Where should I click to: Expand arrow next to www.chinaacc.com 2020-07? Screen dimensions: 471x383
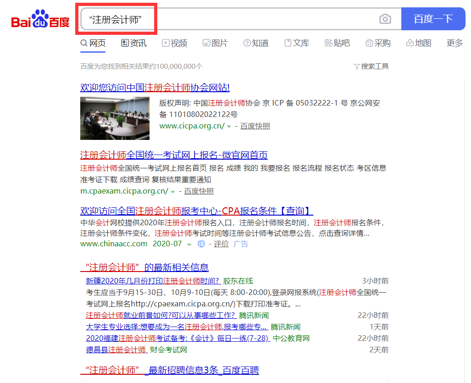[x=189, y=244]
